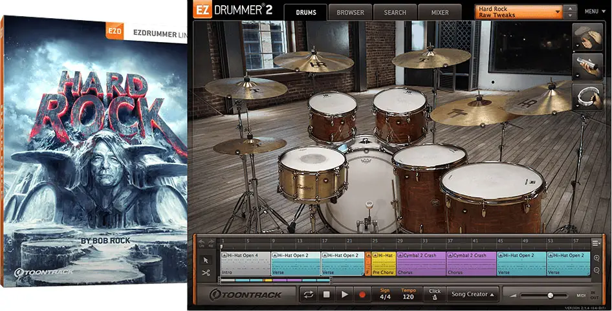This screenshot has height=311, width=612.
Task: Hit the hi-hat cymbal on the left
Action: (x=250, y=145)
